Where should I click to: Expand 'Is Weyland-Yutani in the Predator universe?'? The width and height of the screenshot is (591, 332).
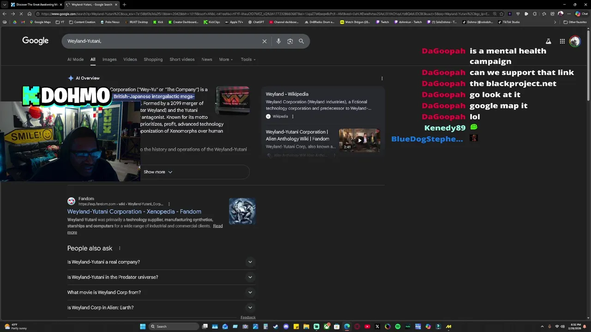[161, 277]
